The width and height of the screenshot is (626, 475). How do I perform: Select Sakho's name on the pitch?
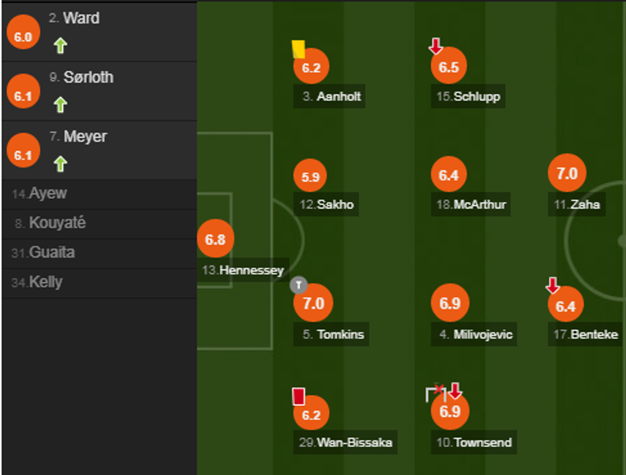click(x=334, y=205)
